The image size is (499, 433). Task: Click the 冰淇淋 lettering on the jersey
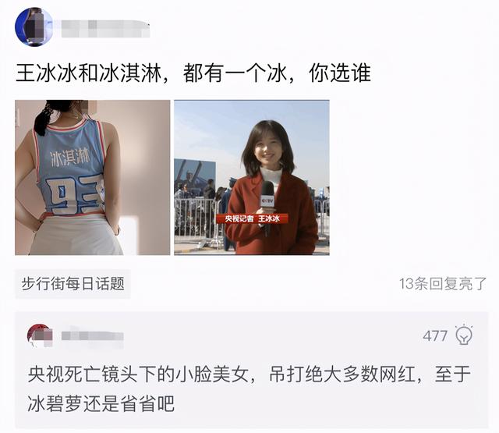coord(70,158)
